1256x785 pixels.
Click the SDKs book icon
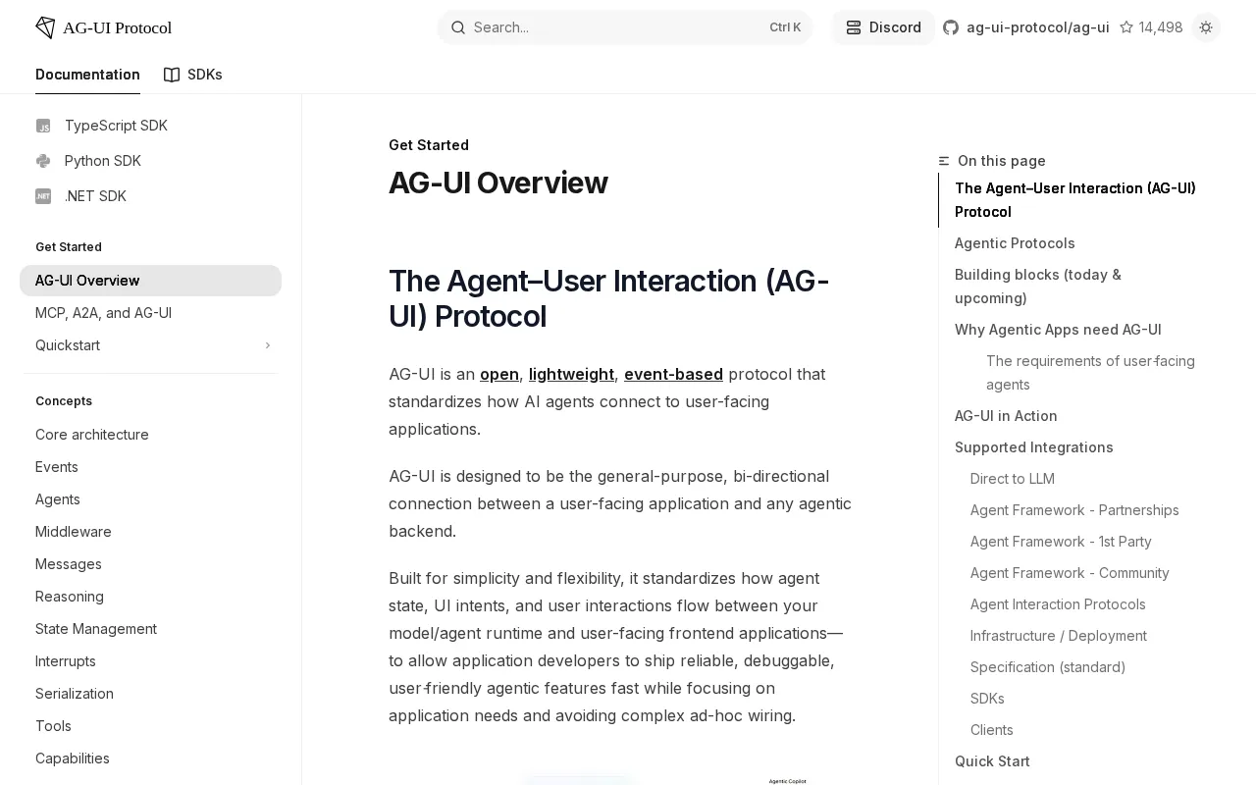pyautogui.click(x=172, y=75)
